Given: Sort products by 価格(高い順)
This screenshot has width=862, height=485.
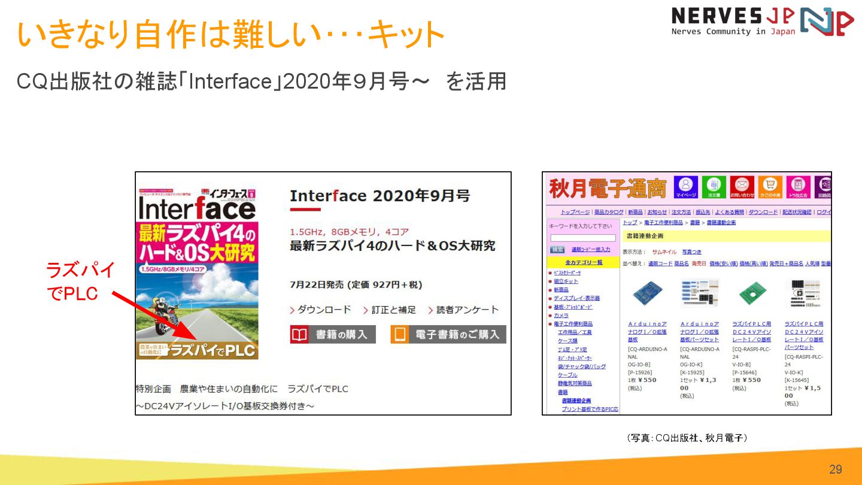Looking at the screenshot, I should (x=753, y=263).
